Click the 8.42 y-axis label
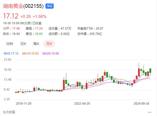The height and width of the screenshot is (116, 157). pos(7,89)
